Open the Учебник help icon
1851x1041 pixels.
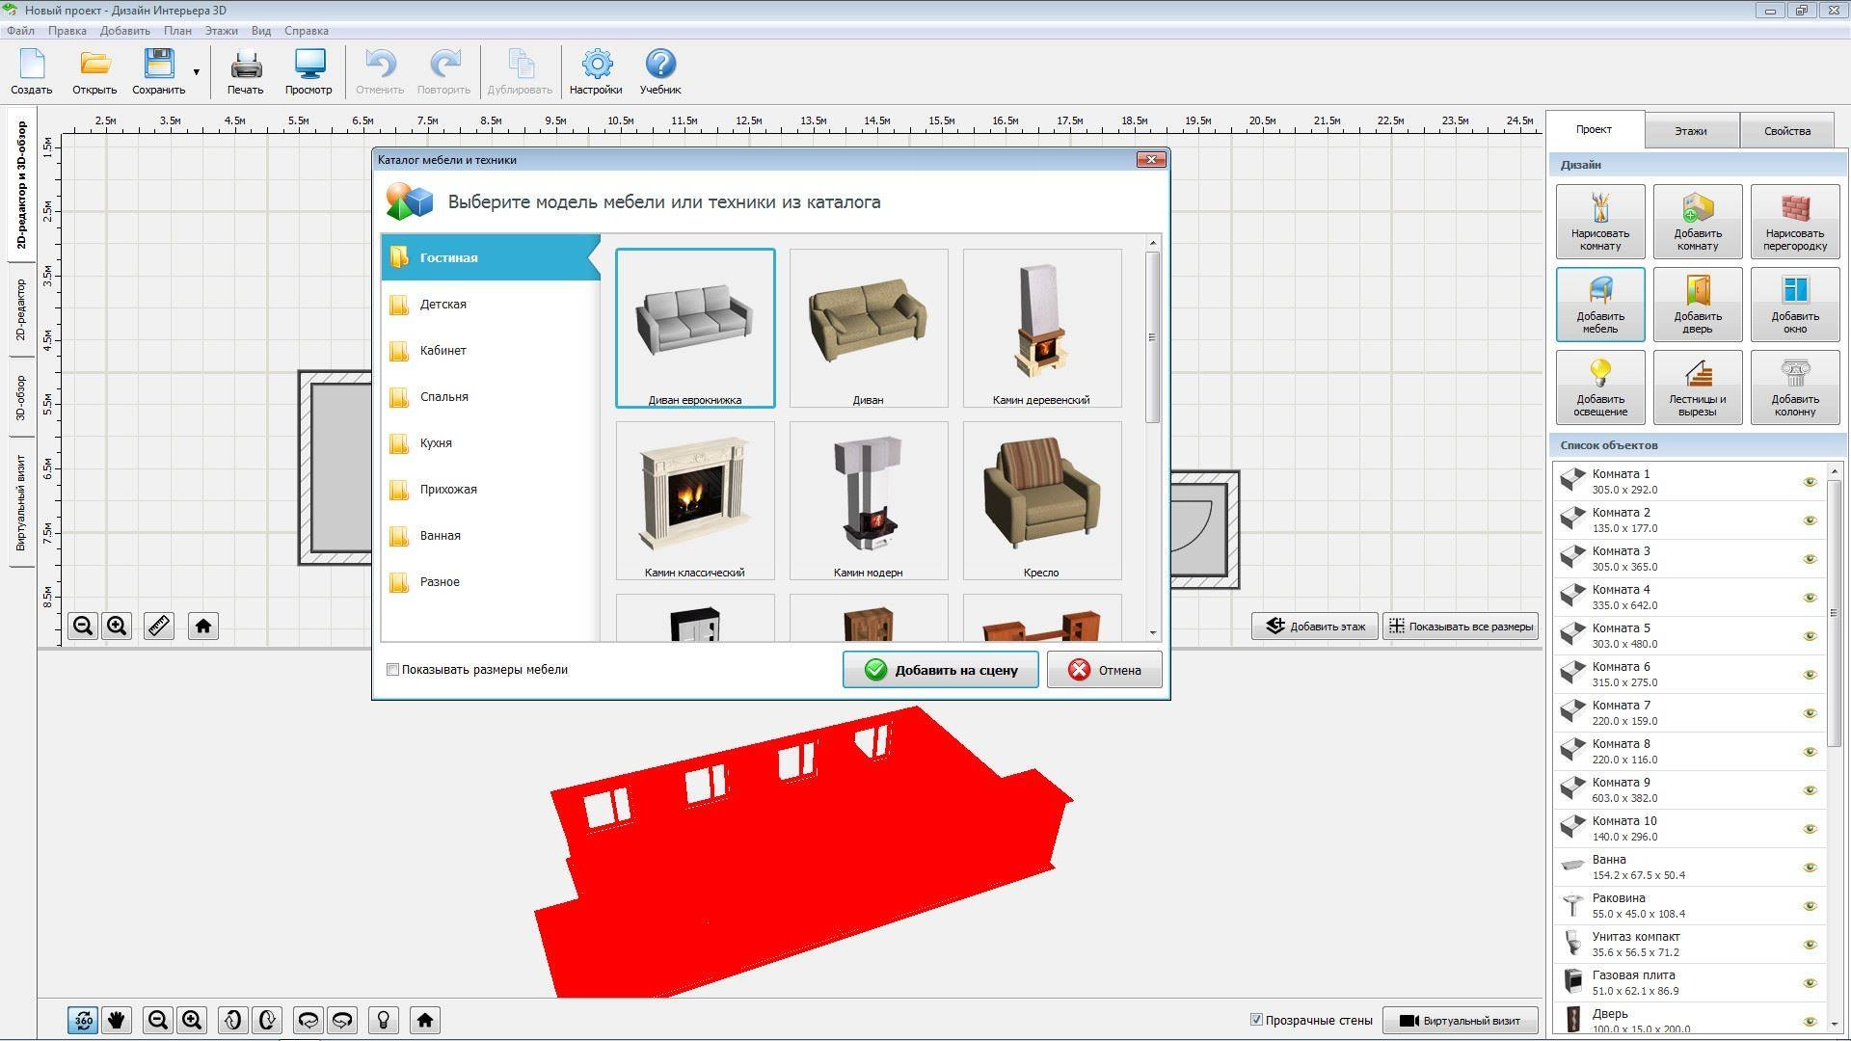(x=660, y=71)
